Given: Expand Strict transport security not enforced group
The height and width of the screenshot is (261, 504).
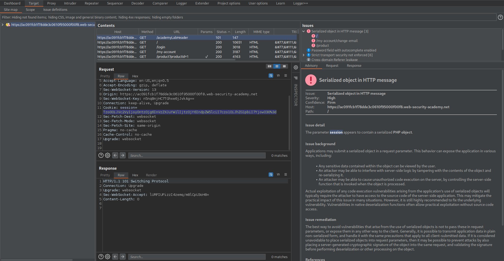Looking at the screenshot, I should (304, 55).
